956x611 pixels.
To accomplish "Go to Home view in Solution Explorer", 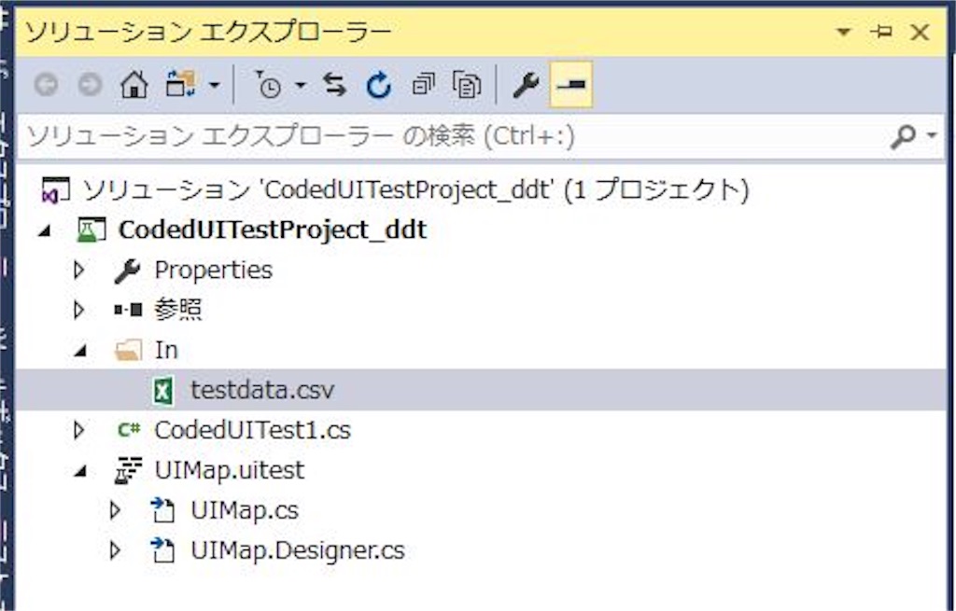I will (x=134, y=85).
